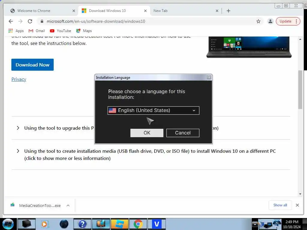Open the Maps bookmark

point(84,31)
